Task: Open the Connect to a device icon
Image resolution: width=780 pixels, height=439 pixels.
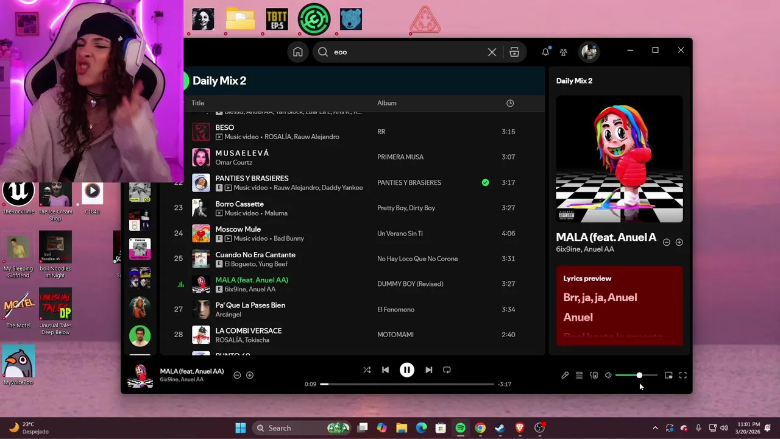Action: point(594,376)
